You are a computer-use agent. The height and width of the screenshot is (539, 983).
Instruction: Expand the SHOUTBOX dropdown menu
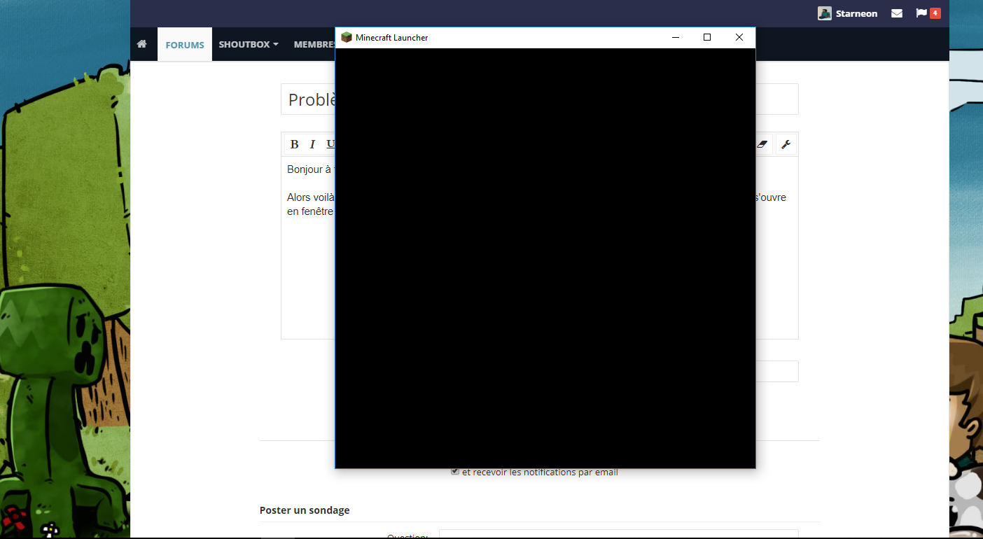click(x=249, y=44)
